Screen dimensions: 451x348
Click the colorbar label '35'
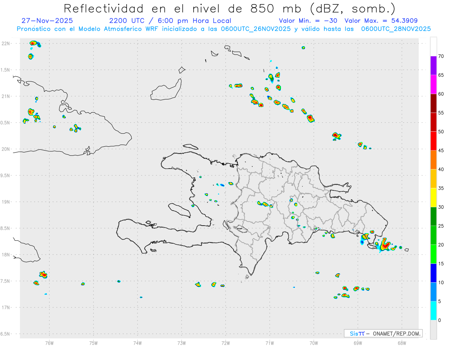[441, 188]
